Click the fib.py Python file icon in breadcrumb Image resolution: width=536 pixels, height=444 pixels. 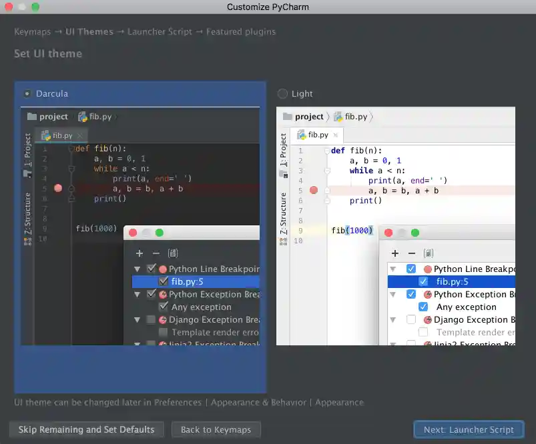[83, 116]
